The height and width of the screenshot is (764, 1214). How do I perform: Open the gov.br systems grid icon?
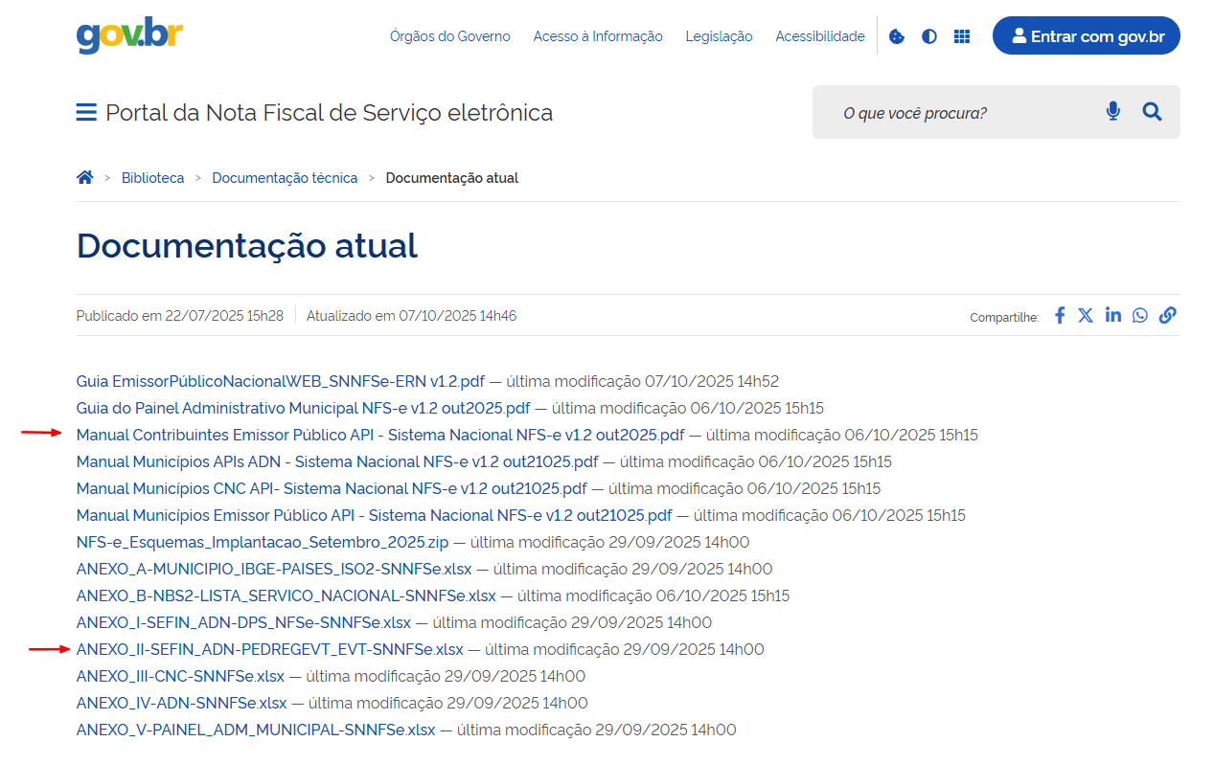click(962, 36)
